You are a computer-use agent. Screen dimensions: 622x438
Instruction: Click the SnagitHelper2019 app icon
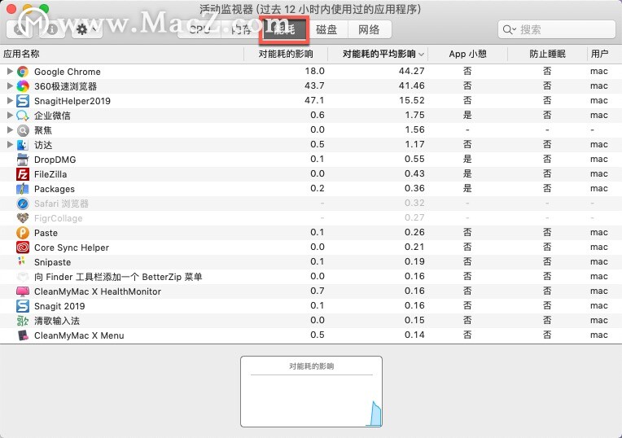coord(23,101)
